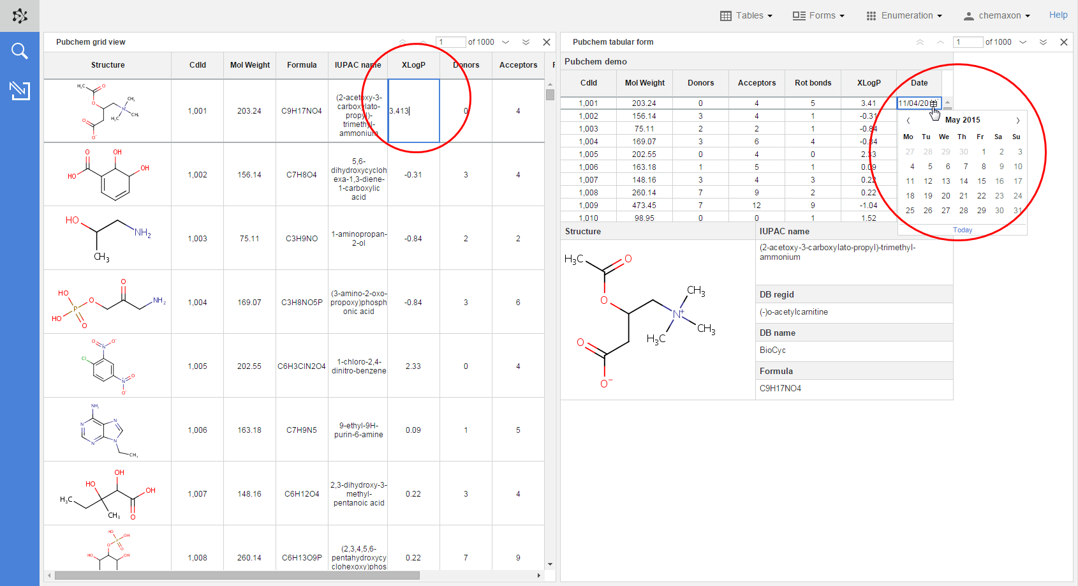This screenshot has height=586, width=1078.
Task: Show previous month in the date picker
Action: 908,120
